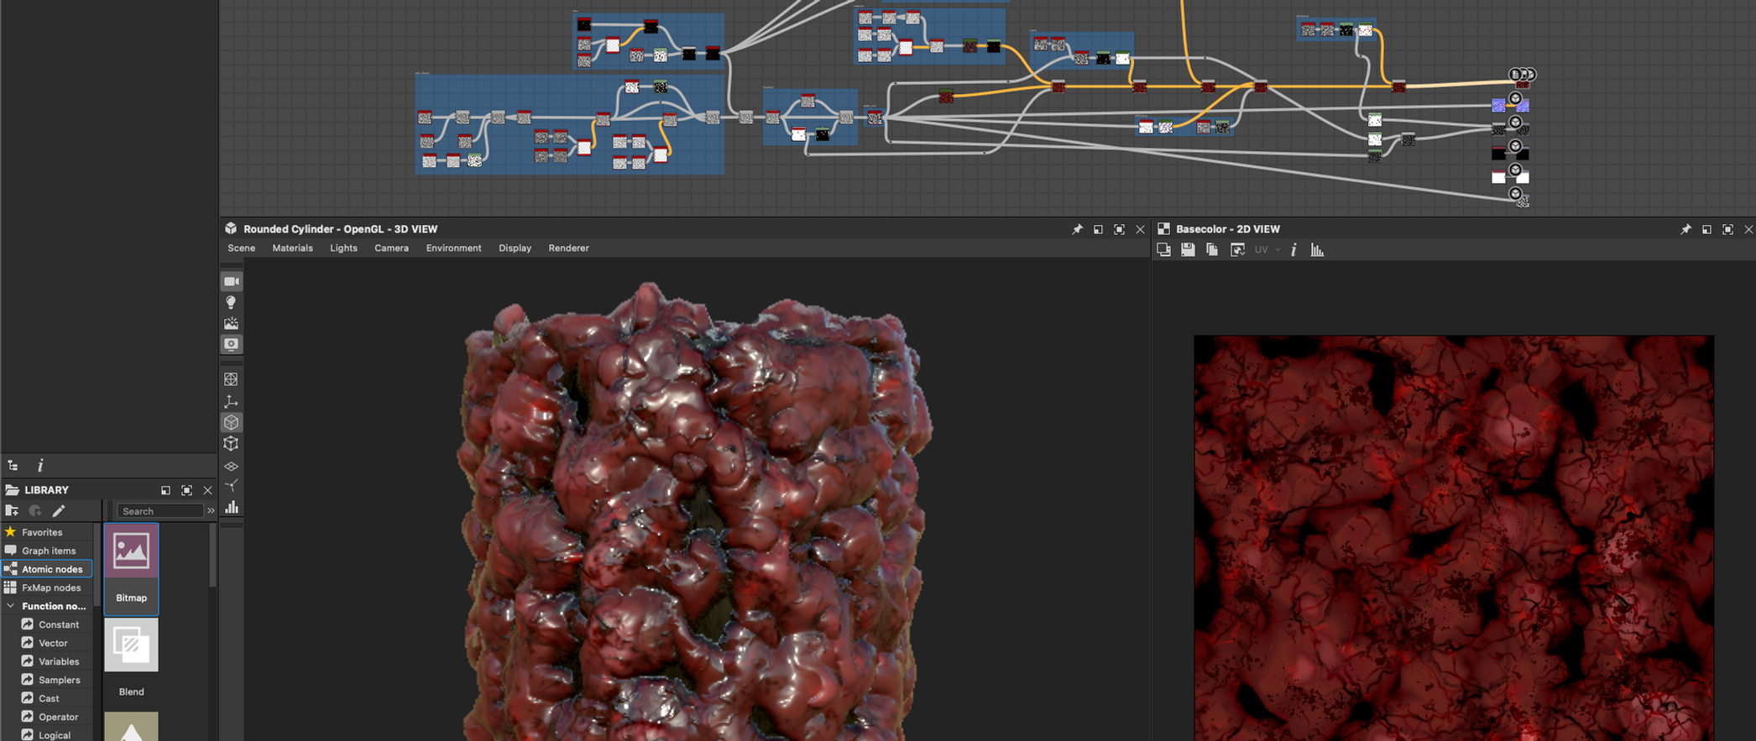Click the Basecolor texture preview image

[1454, 538]
